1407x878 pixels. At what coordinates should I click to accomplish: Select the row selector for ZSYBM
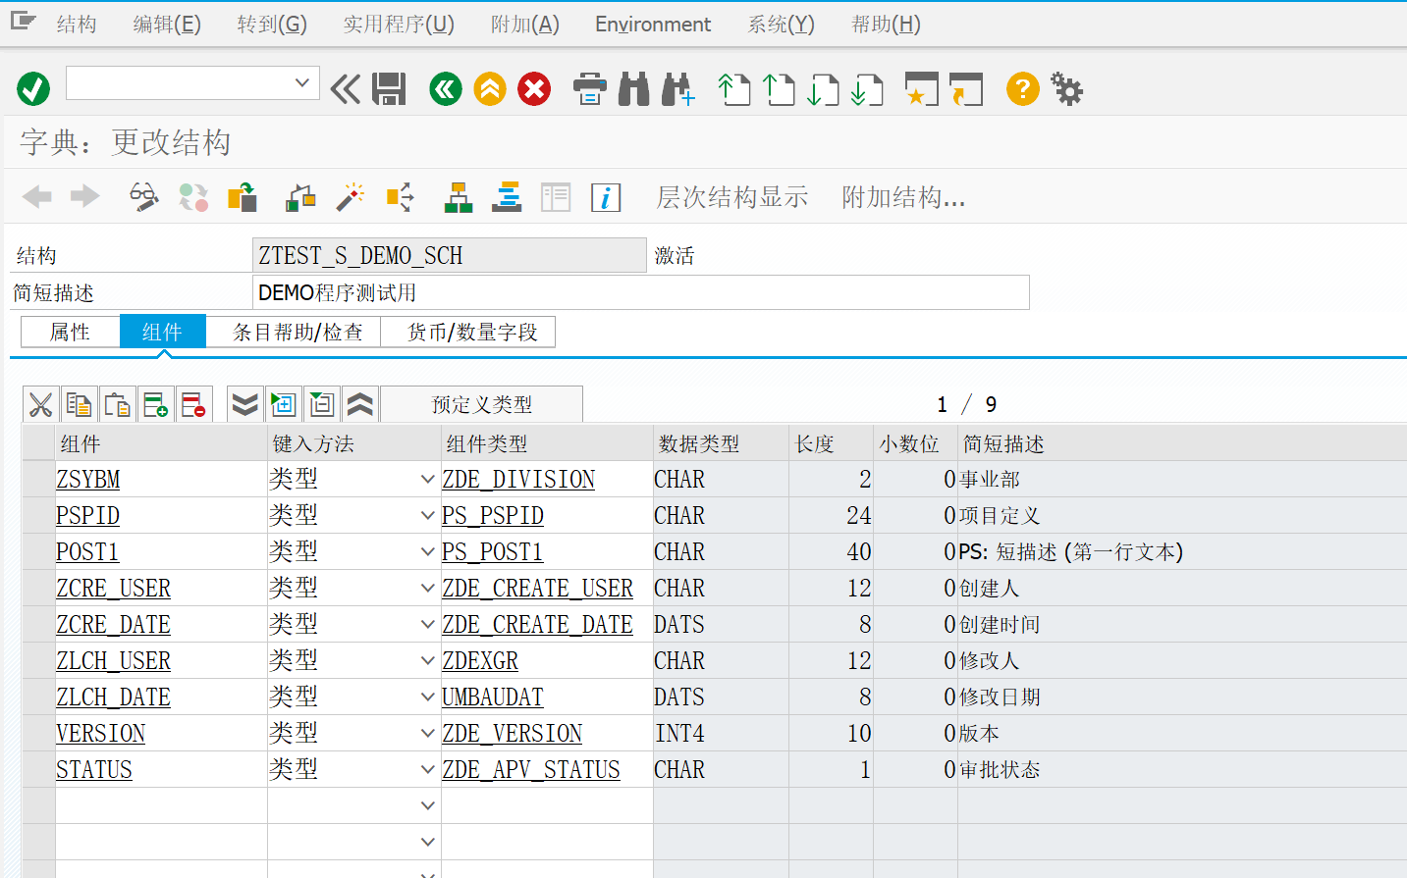point(39,479)
